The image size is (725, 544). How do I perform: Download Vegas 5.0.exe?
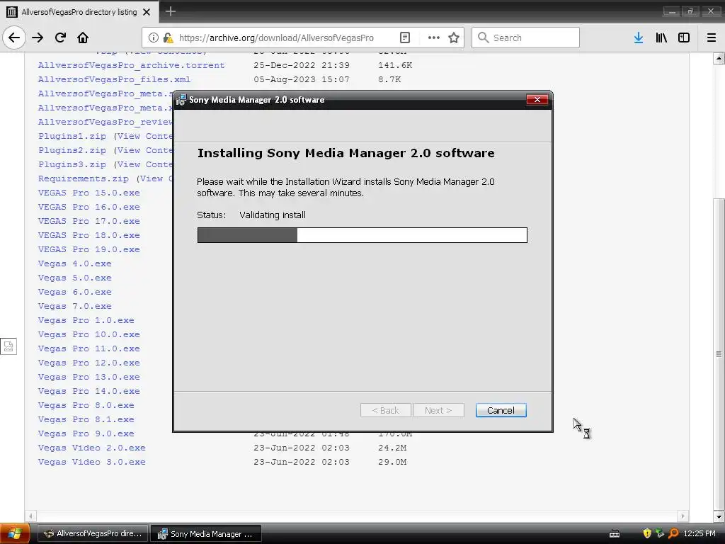pos(75,278)
